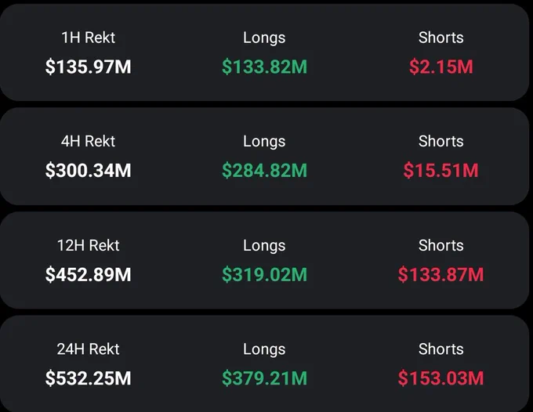Click the Shorts heading in 4H card
Screen dimensions: 533x412
(441, 141)
